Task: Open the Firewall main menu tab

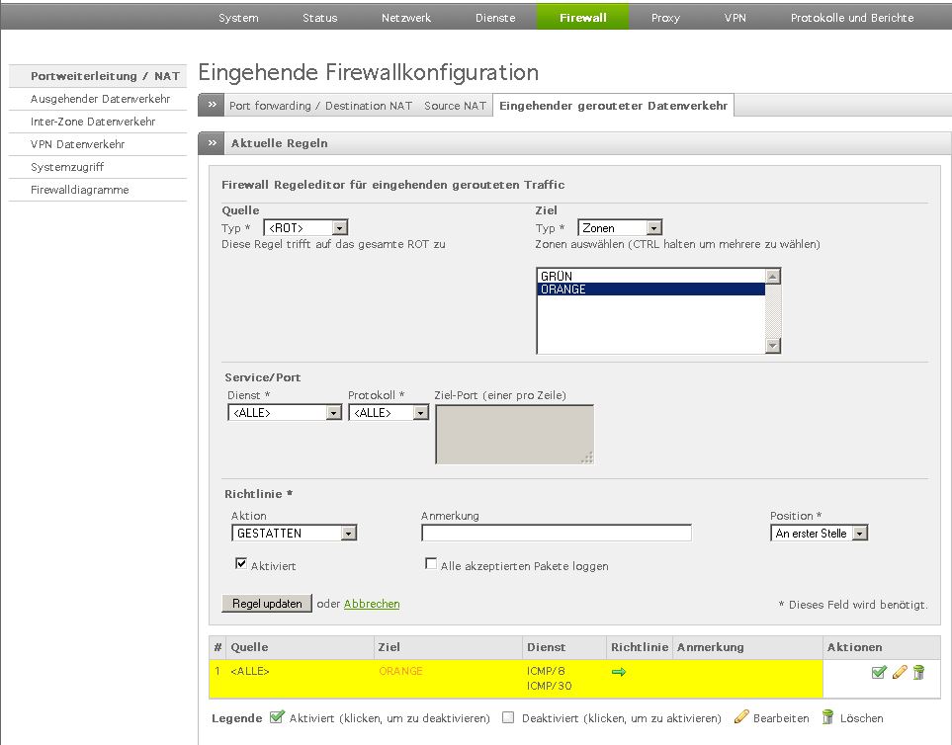Action: tap(582, 18)
